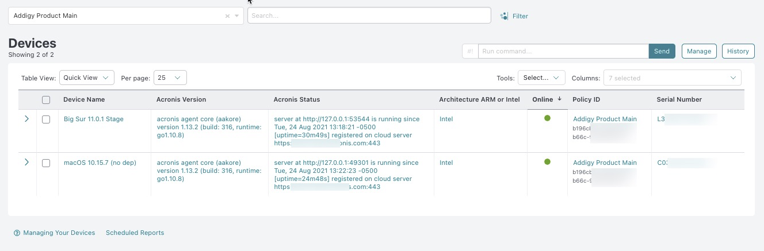Image resolution: width=764 pixels, height=251 pixels.
Task: Open the Managing Your Devices help link
Action: pos(59,233)
